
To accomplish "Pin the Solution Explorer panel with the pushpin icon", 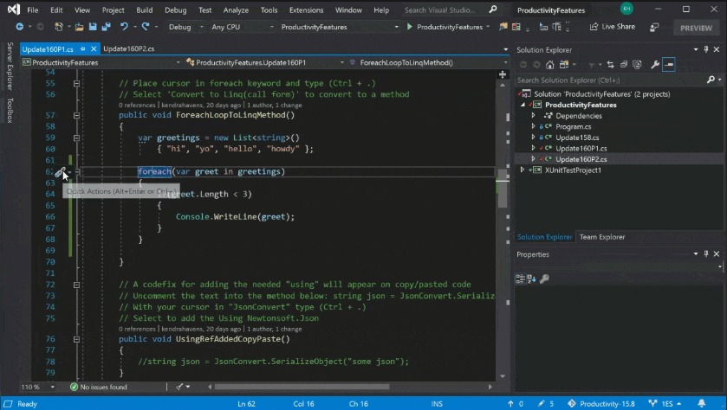I will point(706,49).
